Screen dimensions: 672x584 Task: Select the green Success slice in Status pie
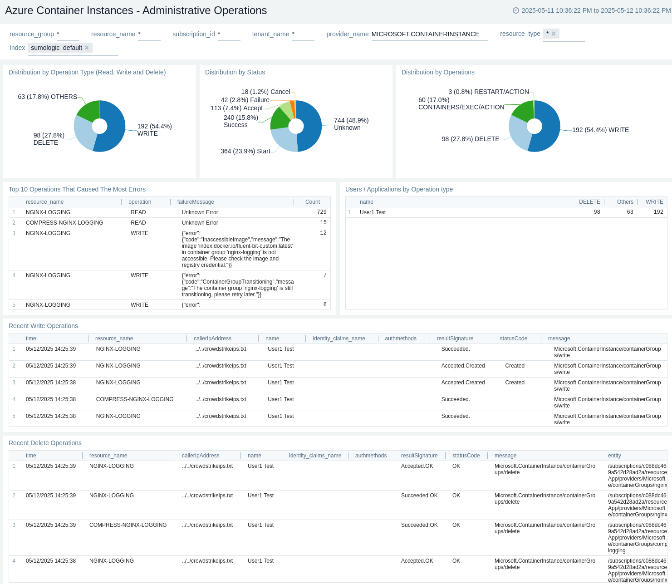coord(279,118)
